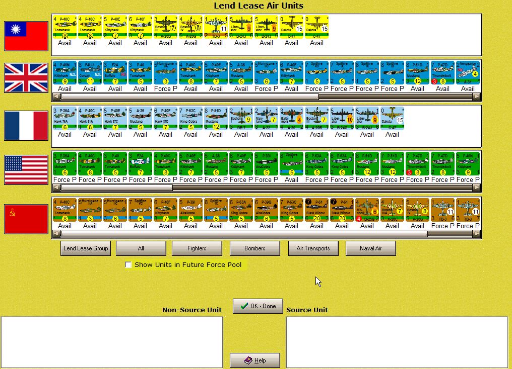Open the Help button
512x369 pixels.
255,360
